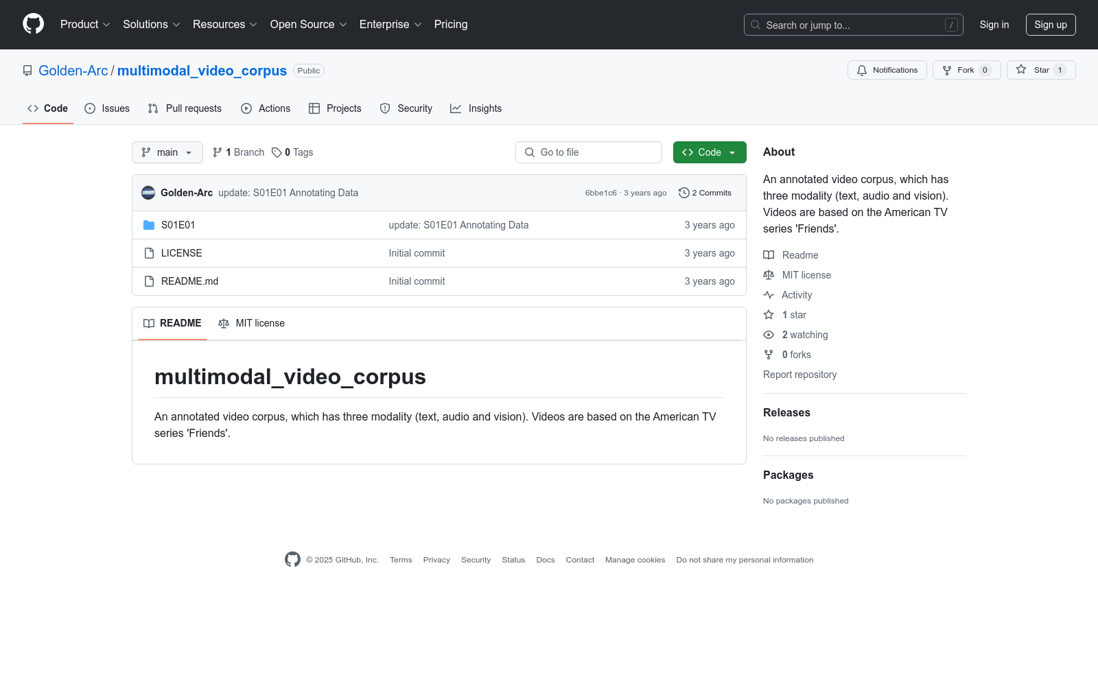The image size is (1098, 686).
Task: Click the Golden-Arc commit author name
Action: tap(187, 193)
